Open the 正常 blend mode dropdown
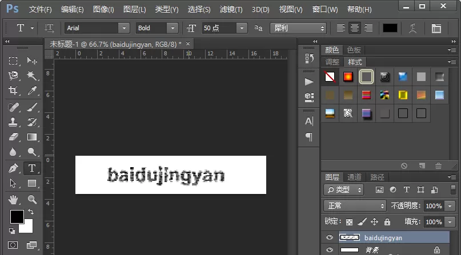This screenshot has height=255, width=461. point(355,206)
